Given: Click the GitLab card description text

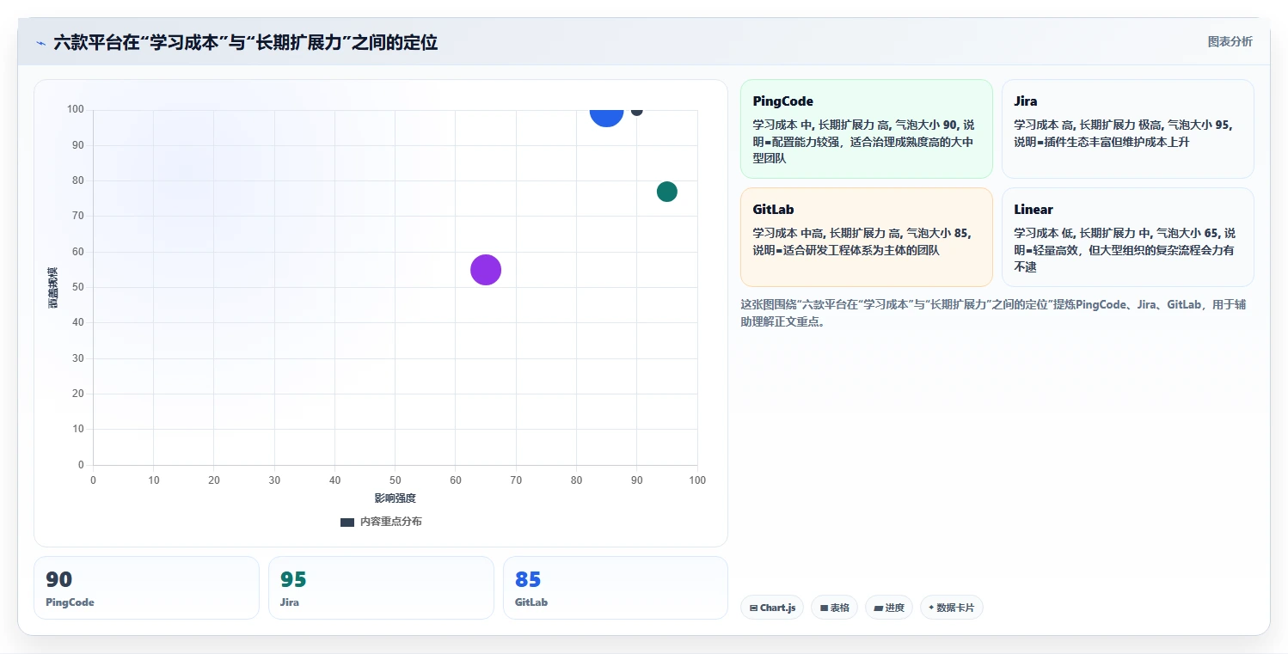Looking at the screenshot, I should pos(862,241).
